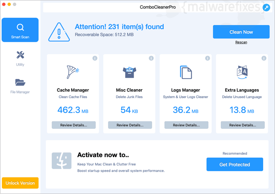Click 'Recoverable Space: 512.2 MB' text
Image resolution: width=275 pixels, height=194 pixels.
[x=104, y=35]
